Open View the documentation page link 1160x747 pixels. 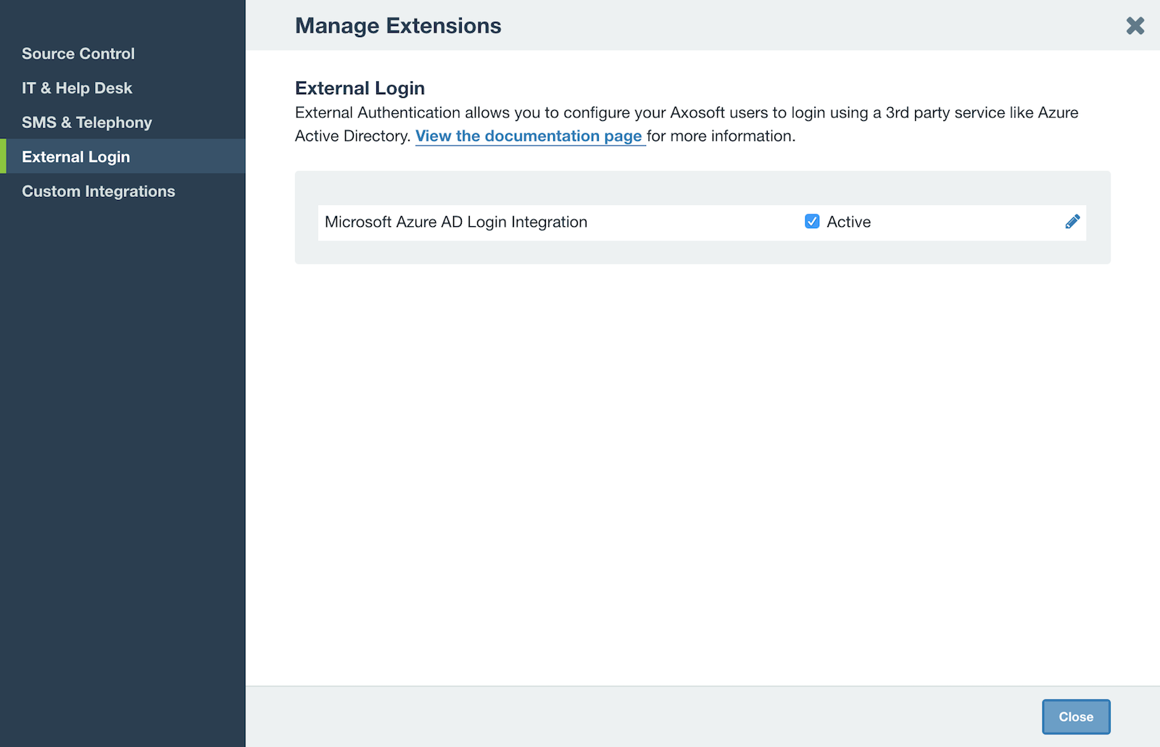tap(529, 135)
